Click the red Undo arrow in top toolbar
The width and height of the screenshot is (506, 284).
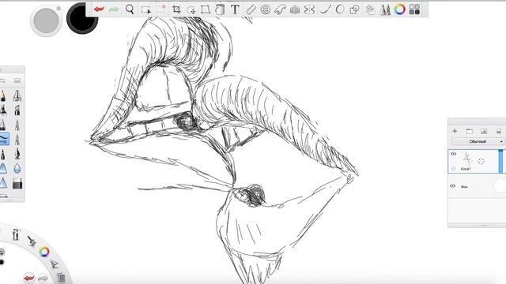[x=99, y=9]
